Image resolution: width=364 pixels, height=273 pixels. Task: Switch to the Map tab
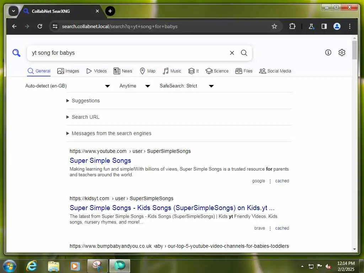tap(148, 71)
